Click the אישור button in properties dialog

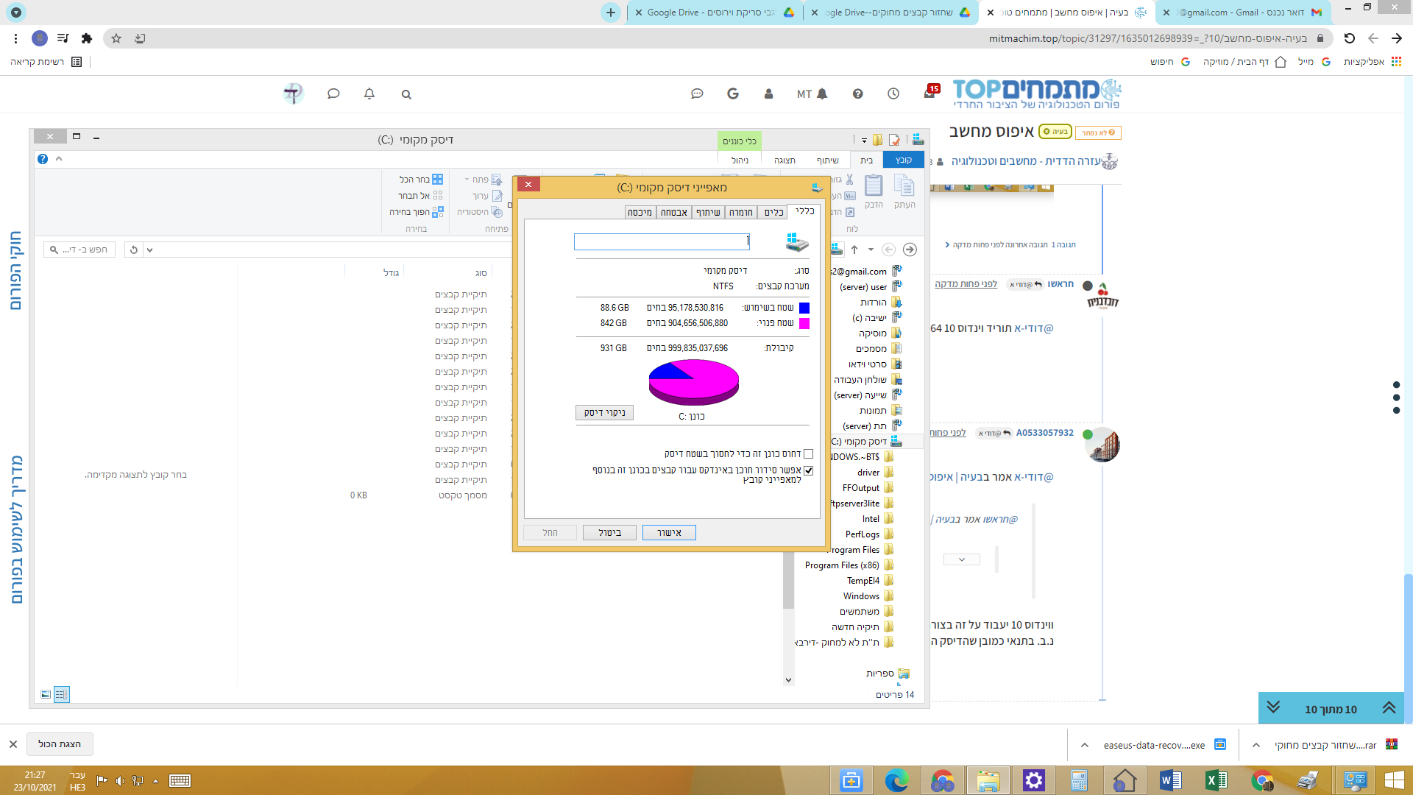(669, 532)
